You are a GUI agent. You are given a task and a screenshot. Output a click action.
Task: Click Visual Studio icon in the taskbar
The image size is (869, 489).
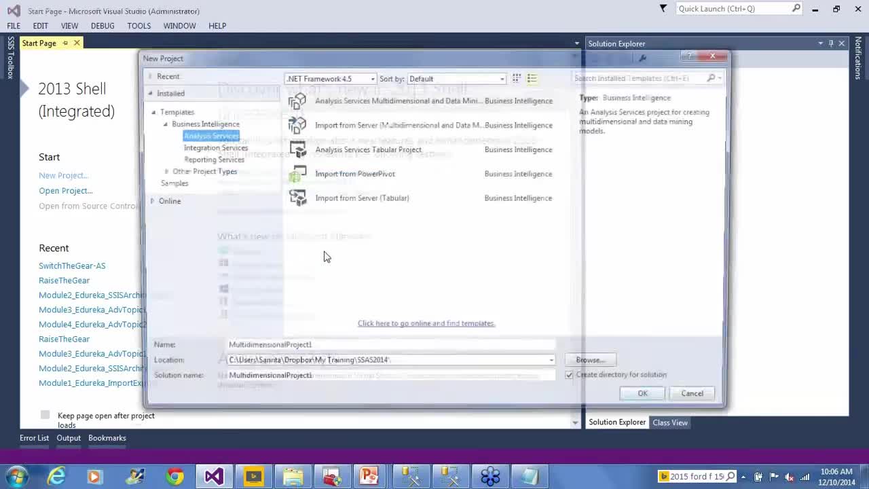click(x=214, y=476)
